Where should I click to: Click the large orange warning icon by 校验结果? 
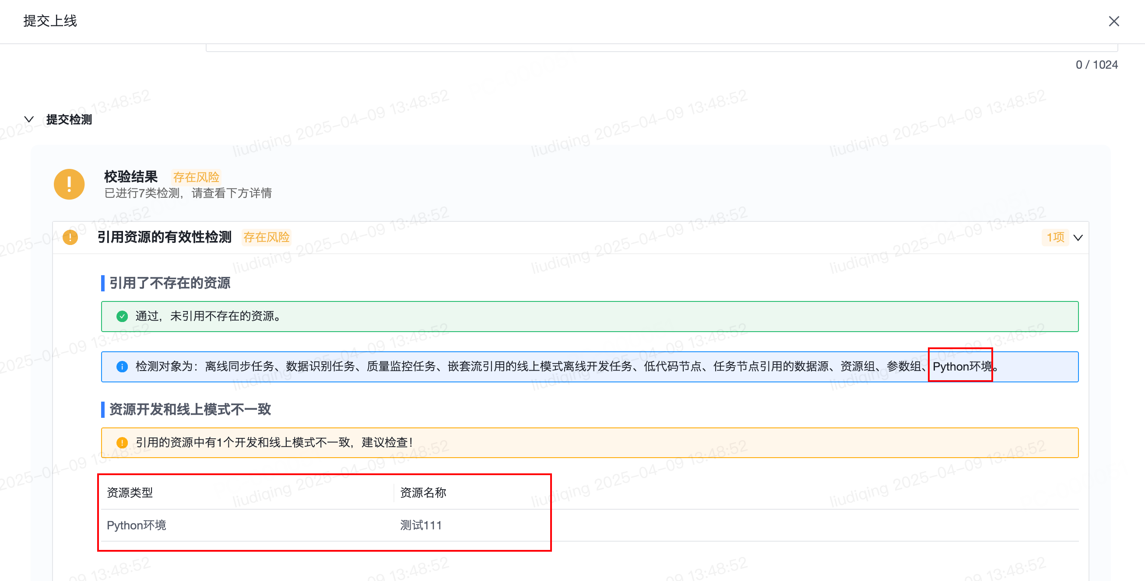click(69, 184)
